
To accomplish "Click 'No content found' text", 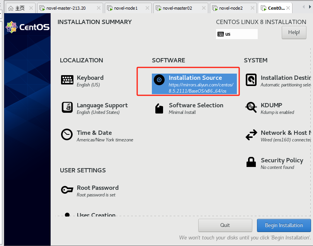I will coord(277,167).
